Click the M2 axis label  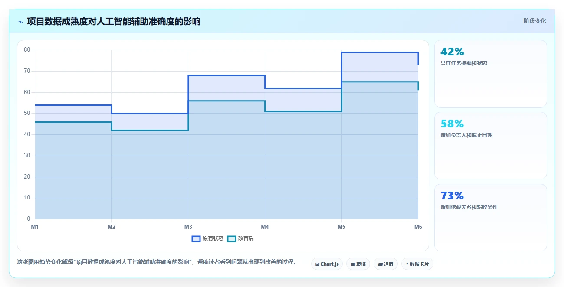point(111,227)
